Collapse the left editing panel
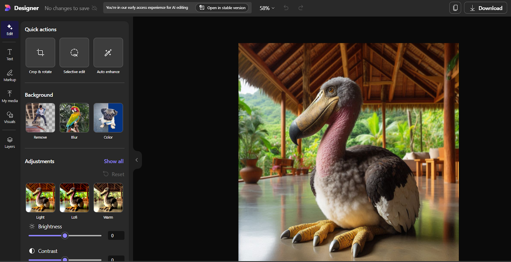This screenshot has width=511, height=262. tap(137, 160)
